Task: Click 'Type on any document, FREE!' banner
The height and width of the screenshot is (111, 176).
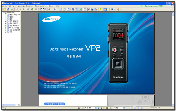Action: pyautogui.click(x=153, y=6)
